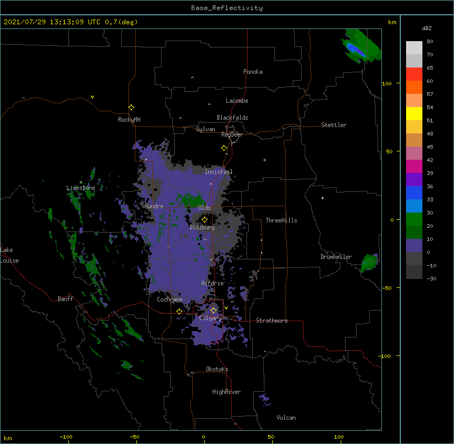
Task: Pick the orange 57-60 dBZ legend swatch
Action: [x=414, y=87]
